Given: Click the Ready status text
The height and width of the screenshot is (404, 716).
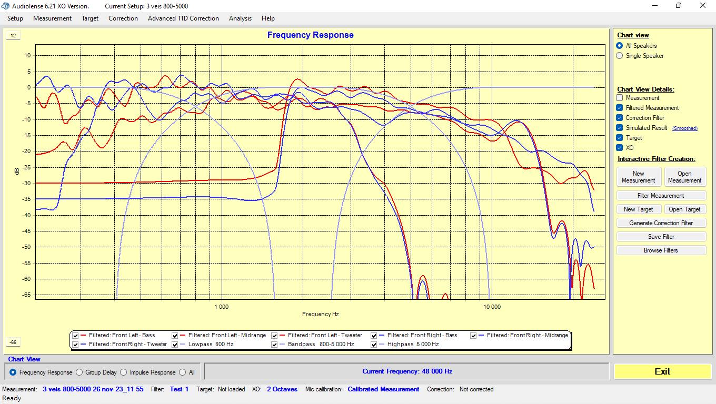Looking at the screenshot, I should click(x=12, y=398).
